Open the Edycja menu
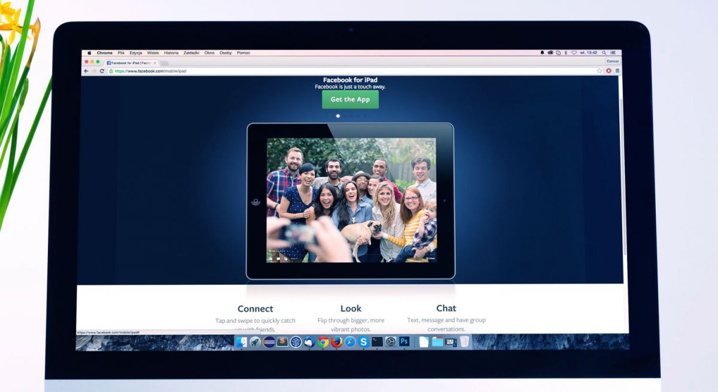Image resolution: width=718 pixels, height=392 pixels. coord(136,53)
